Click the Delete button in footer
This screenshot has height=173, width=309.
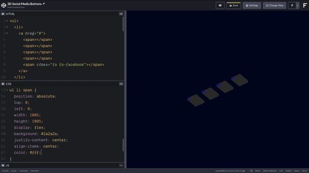pyautogui.click(x=257, y=171)
